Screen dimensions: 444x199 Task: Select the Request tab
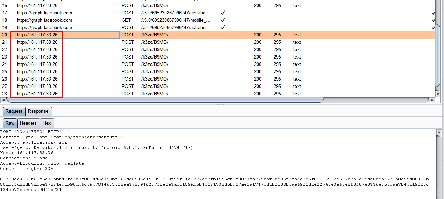14,111
